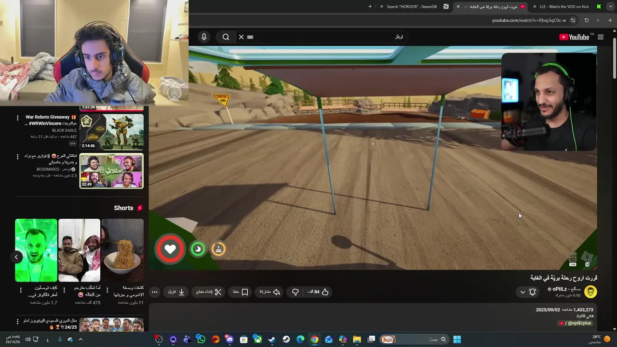Open the browser tab search dropdown
The width and height of the screenshot is (617, 347).
tap(611, 7)
